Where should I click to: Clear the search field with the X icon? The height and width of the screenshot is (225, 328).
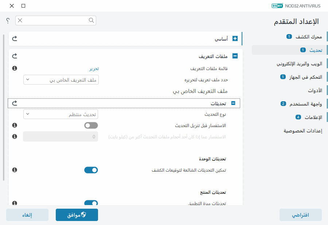20,20
